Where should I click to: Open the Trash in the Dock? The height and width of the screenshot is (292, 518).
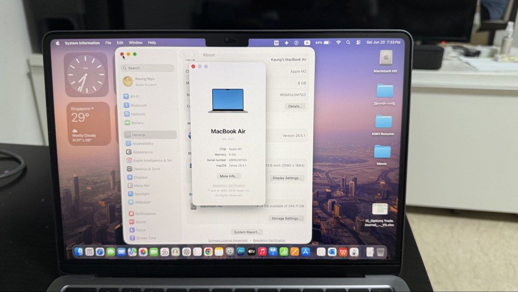click(380, 252)
